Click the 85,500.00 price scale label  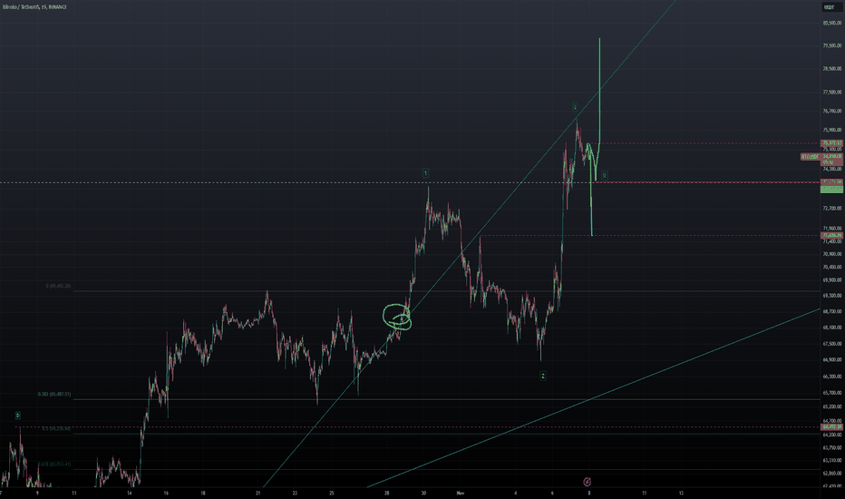[x=832, y=24]
